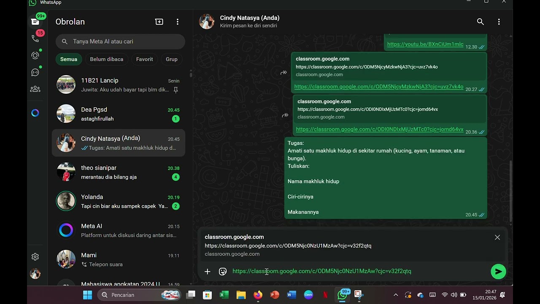Search inside the Cindy Natasya conversation
540x304 pixels.
[480, 22]
